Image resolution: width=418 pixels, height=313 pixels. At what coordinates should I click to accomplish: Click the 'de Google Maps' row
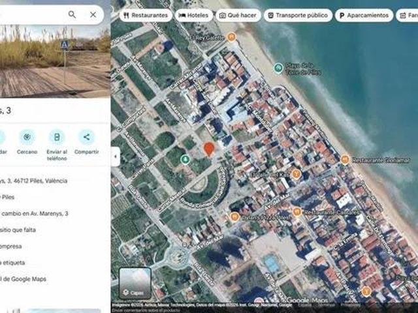coord(55,279)
